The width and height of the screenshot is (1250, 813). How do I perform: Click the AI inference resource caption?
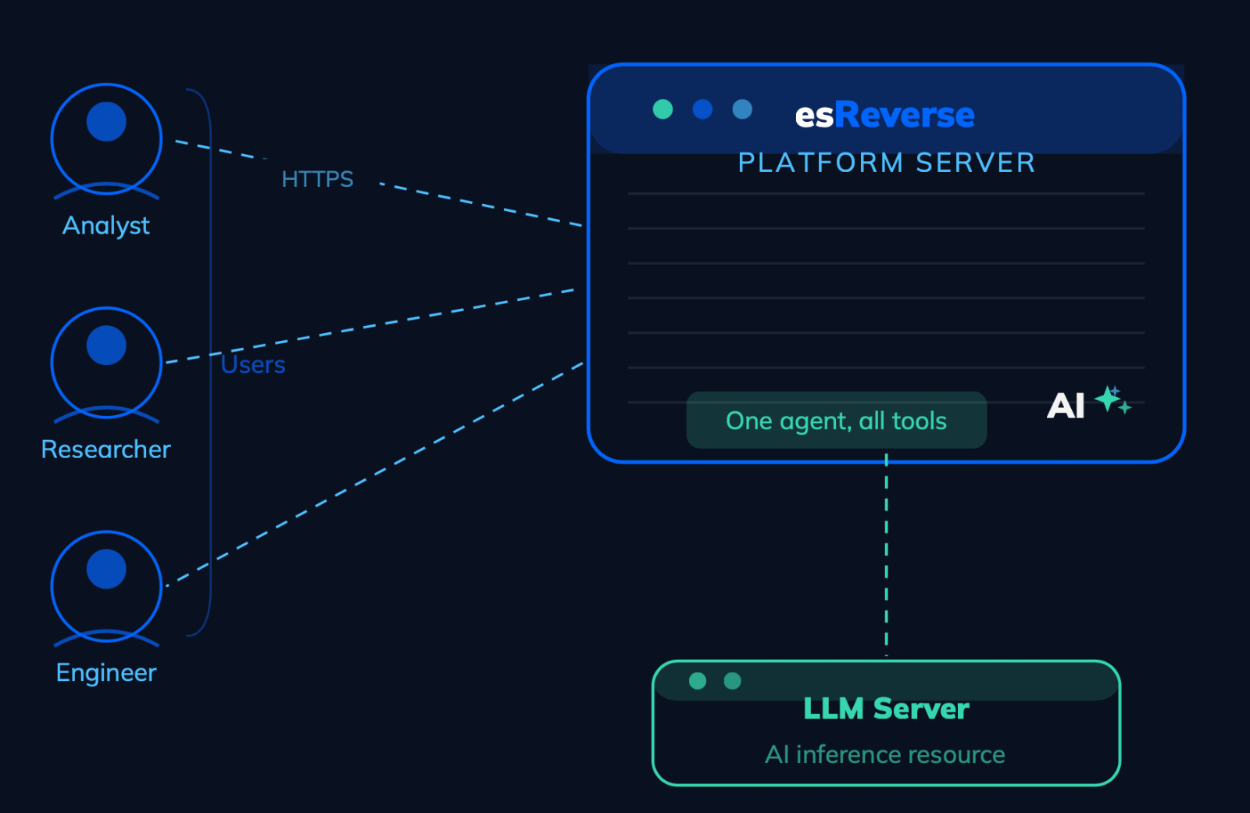coord(884,754)
